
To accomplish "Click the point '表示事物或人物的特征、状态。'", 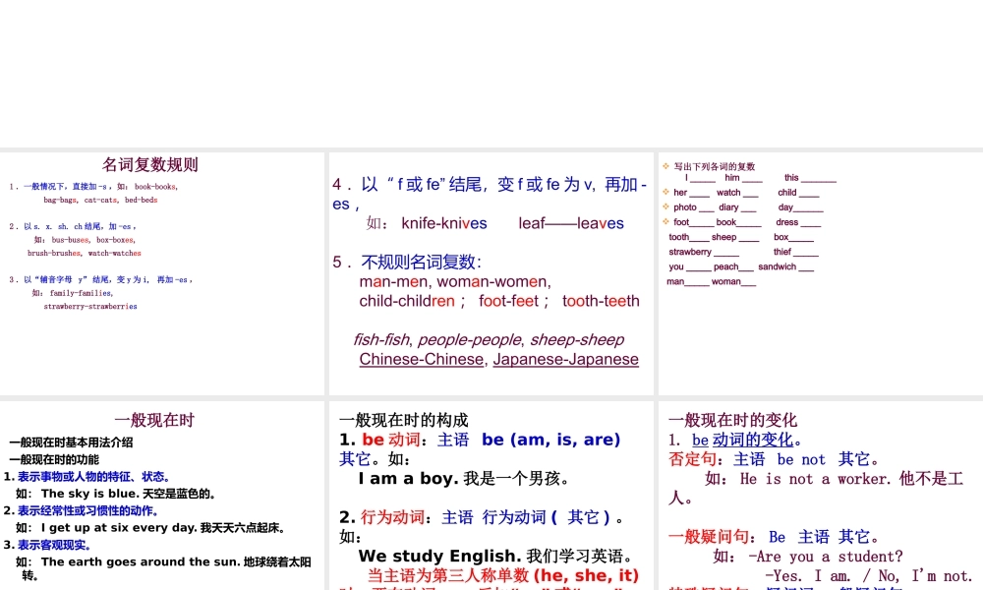I will 94,477.
